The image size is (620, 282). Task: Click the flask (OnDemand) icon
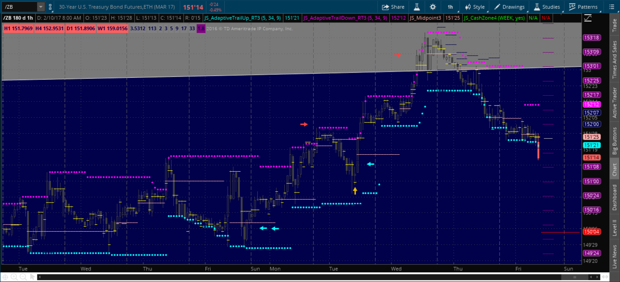416,7
